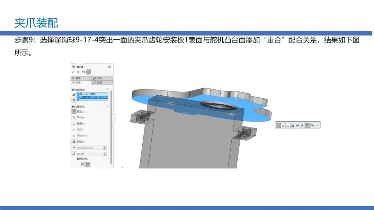Screen dimensions: 374x210
Task: Click the undo arrow in the mate panel header
Action: point(83,72)
